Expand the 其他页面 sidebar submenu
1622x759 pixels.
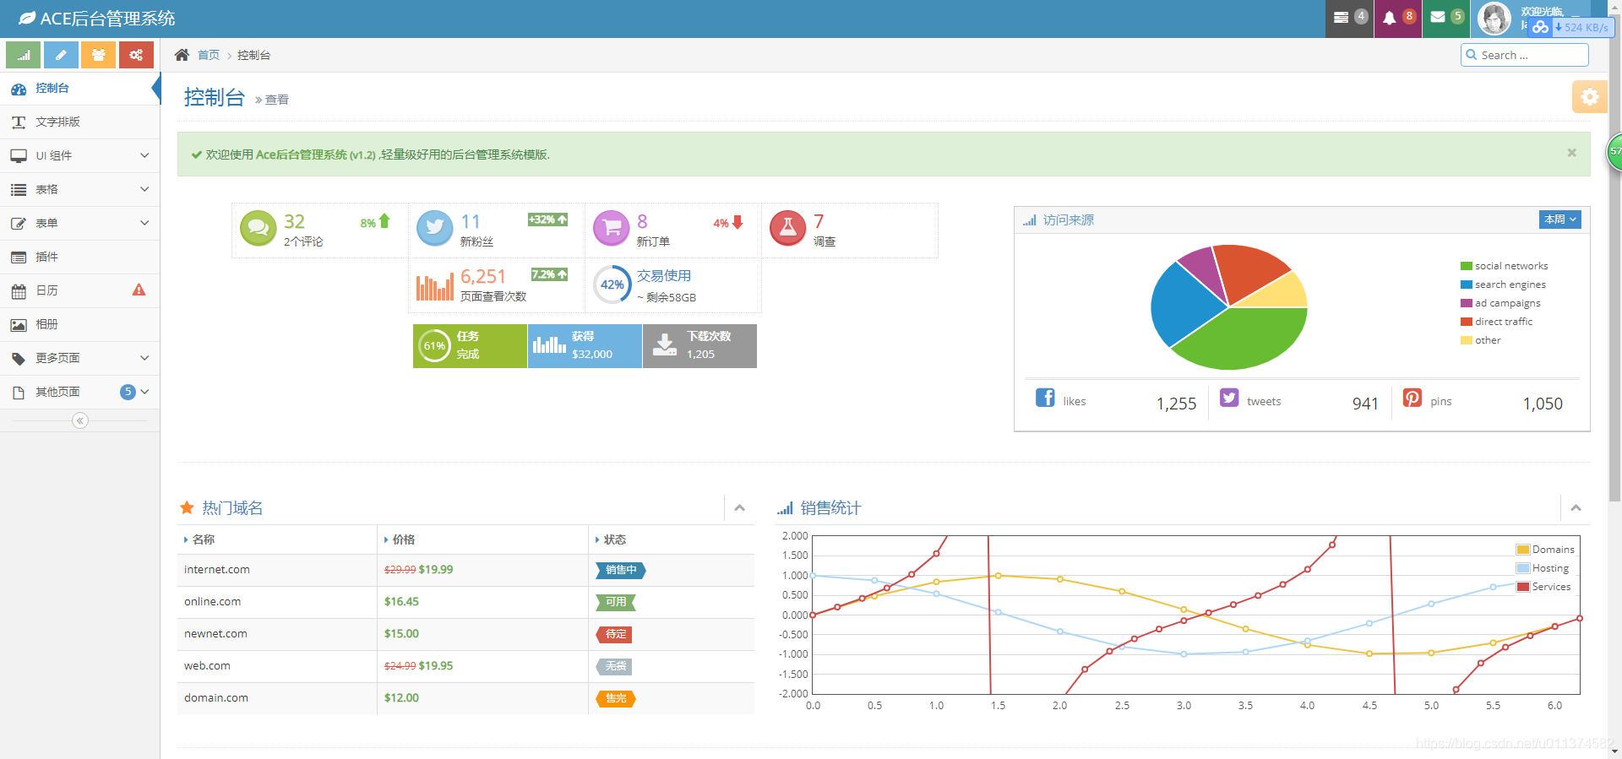(x=80, y=392)
